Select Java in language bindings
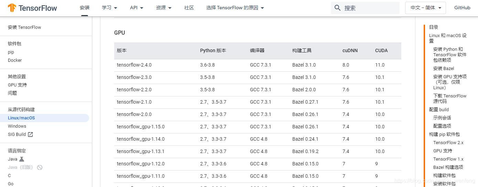The width and height of the screenshot is (478, 187). (x=13, y=159)
